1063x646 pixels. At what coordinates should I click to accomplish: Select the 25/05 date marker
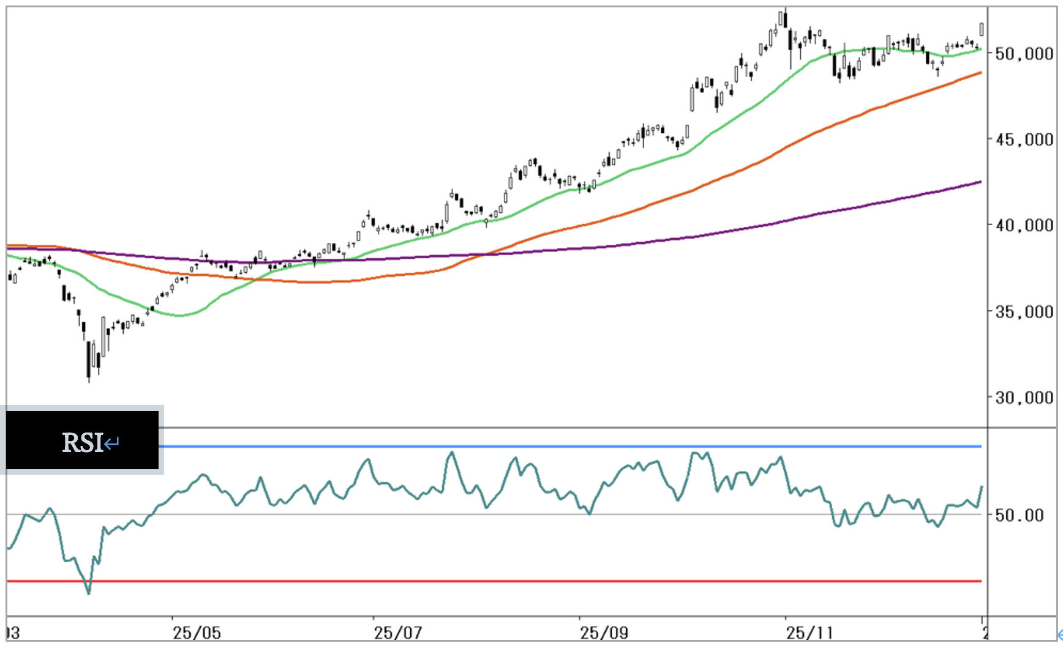click(196, 633)
